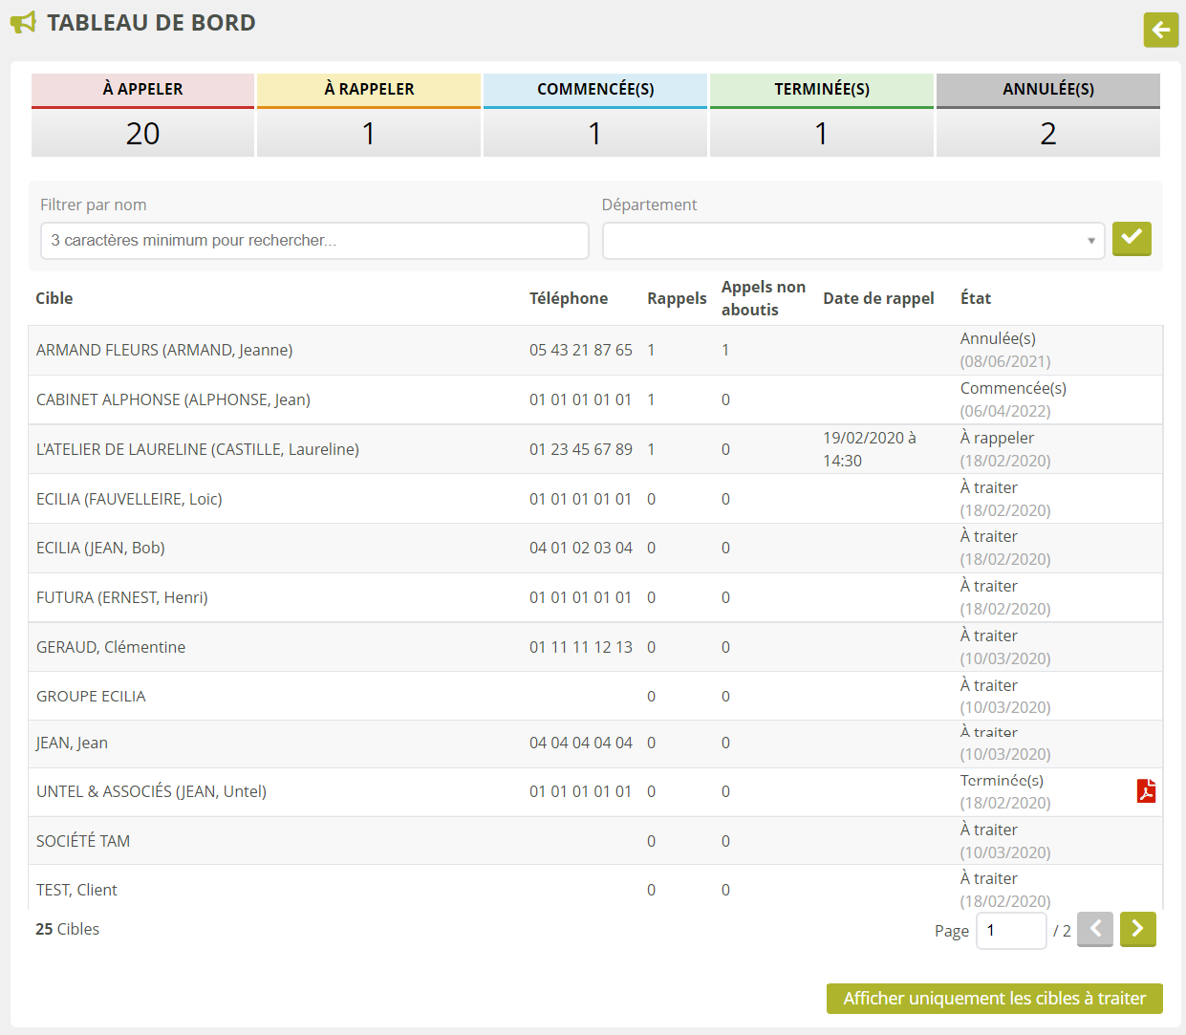
Task: Click the previous page arrow button
Action: click(x=1094, y=929)
